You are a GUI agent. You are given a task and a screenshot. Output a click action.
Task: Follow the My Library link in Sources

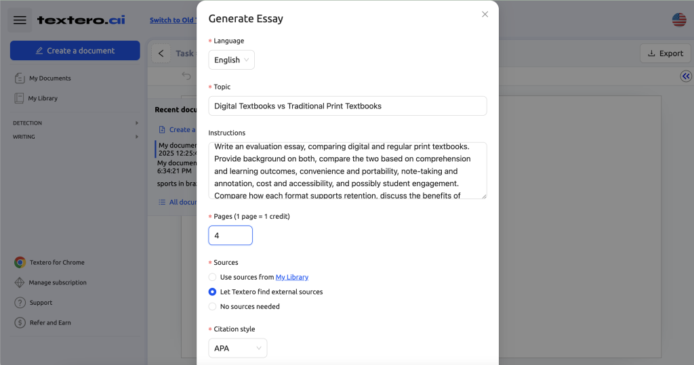click(292, 277)
